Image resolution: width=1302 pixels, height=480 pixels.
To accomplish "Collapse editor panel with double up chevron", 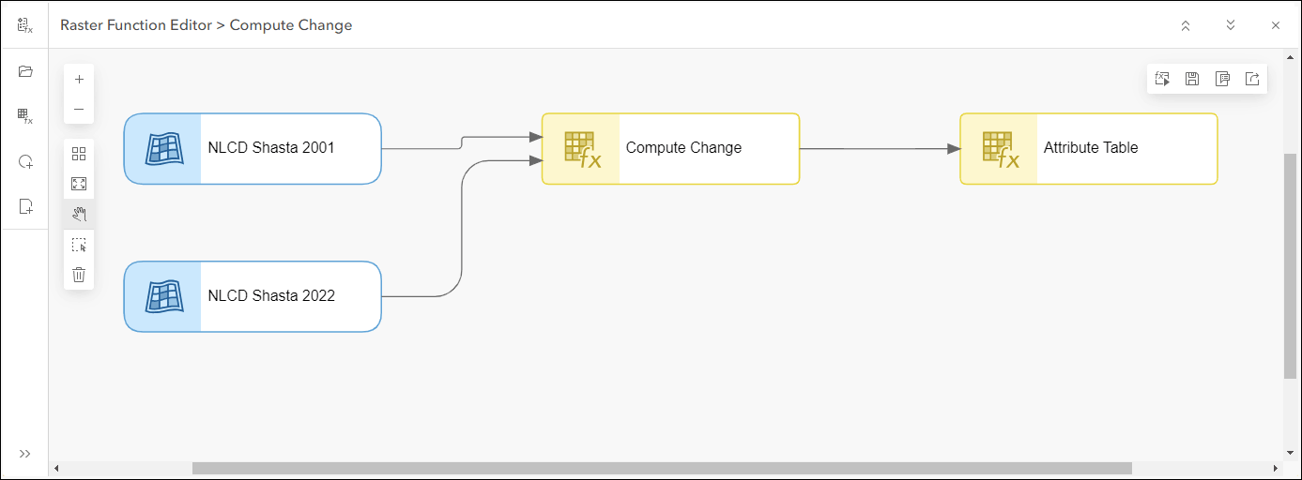I will click(1186, 25).
